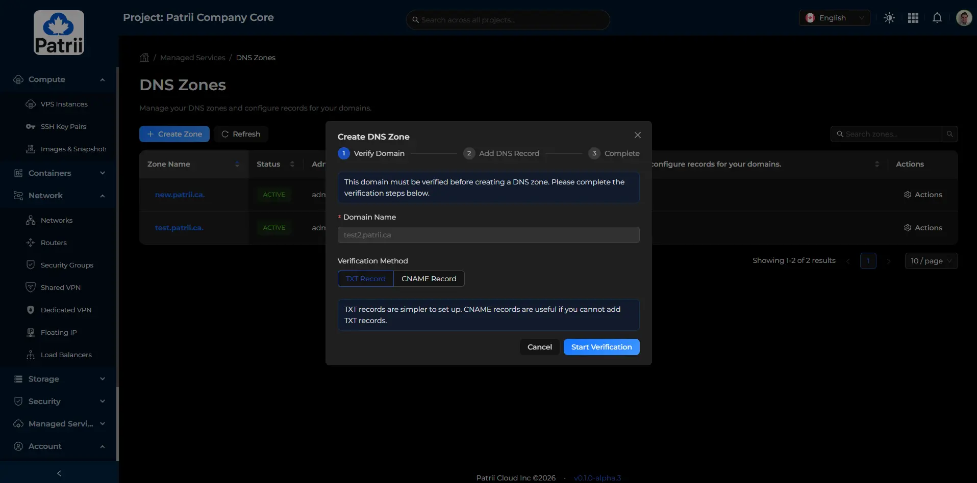This screenshot has width=977, height=483.
Task: Open the apps grid icon
Action: click(913, 18)
